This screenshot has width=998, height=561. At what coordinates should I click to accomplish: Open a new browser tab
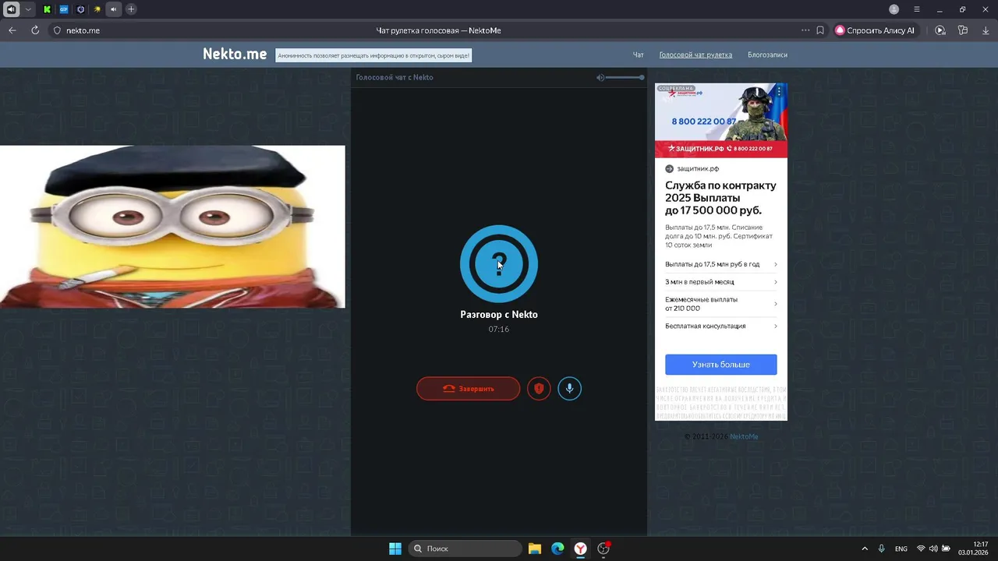point(131,9)
